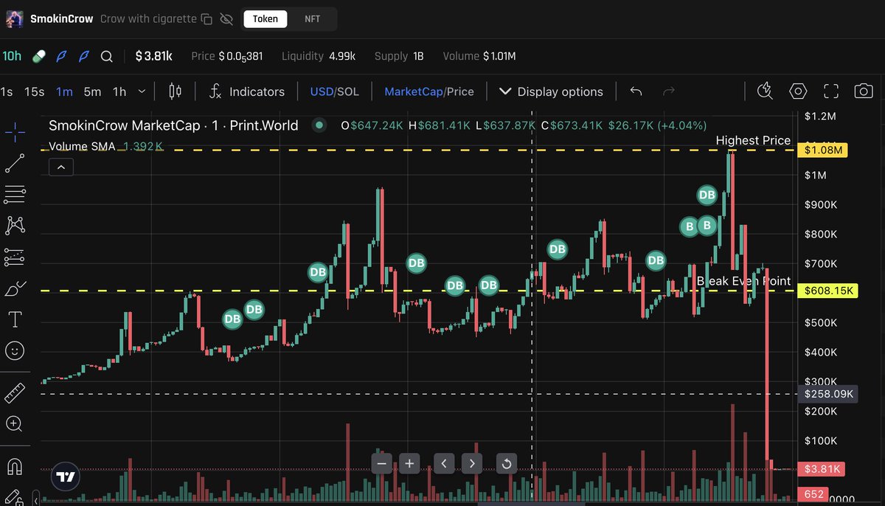Click the Liquidity 4.99k stat
Screen dimensions: 885x506
(319, 56)
